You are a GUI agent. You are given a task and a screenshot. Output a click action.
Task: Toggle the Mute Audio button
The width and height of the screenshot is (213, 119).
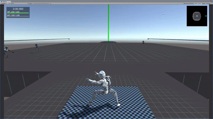point(198,3)
